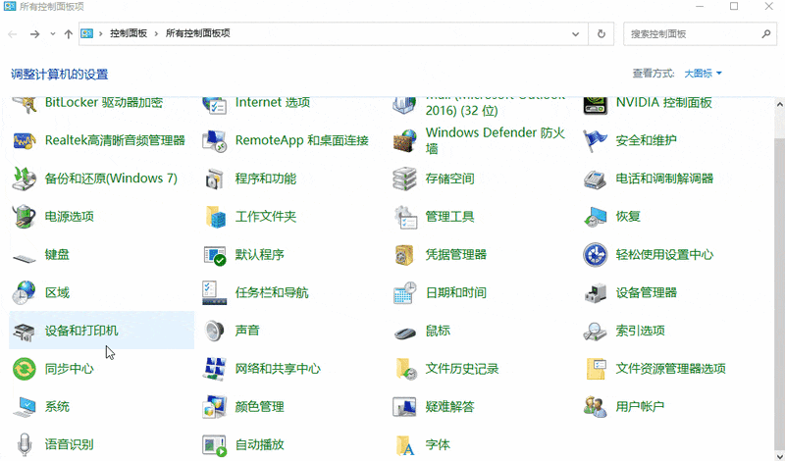Open the 键盘 keyboard icon
Viewport: 785px width, 461px height.
tap(24, 258)
